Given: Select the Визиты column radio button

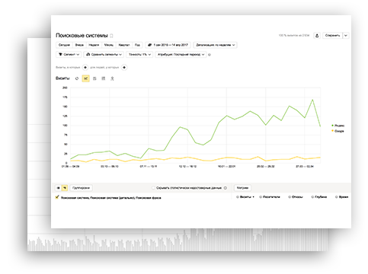Looking at the screenshot, I should pyautogui.click(x=238, y=197).
